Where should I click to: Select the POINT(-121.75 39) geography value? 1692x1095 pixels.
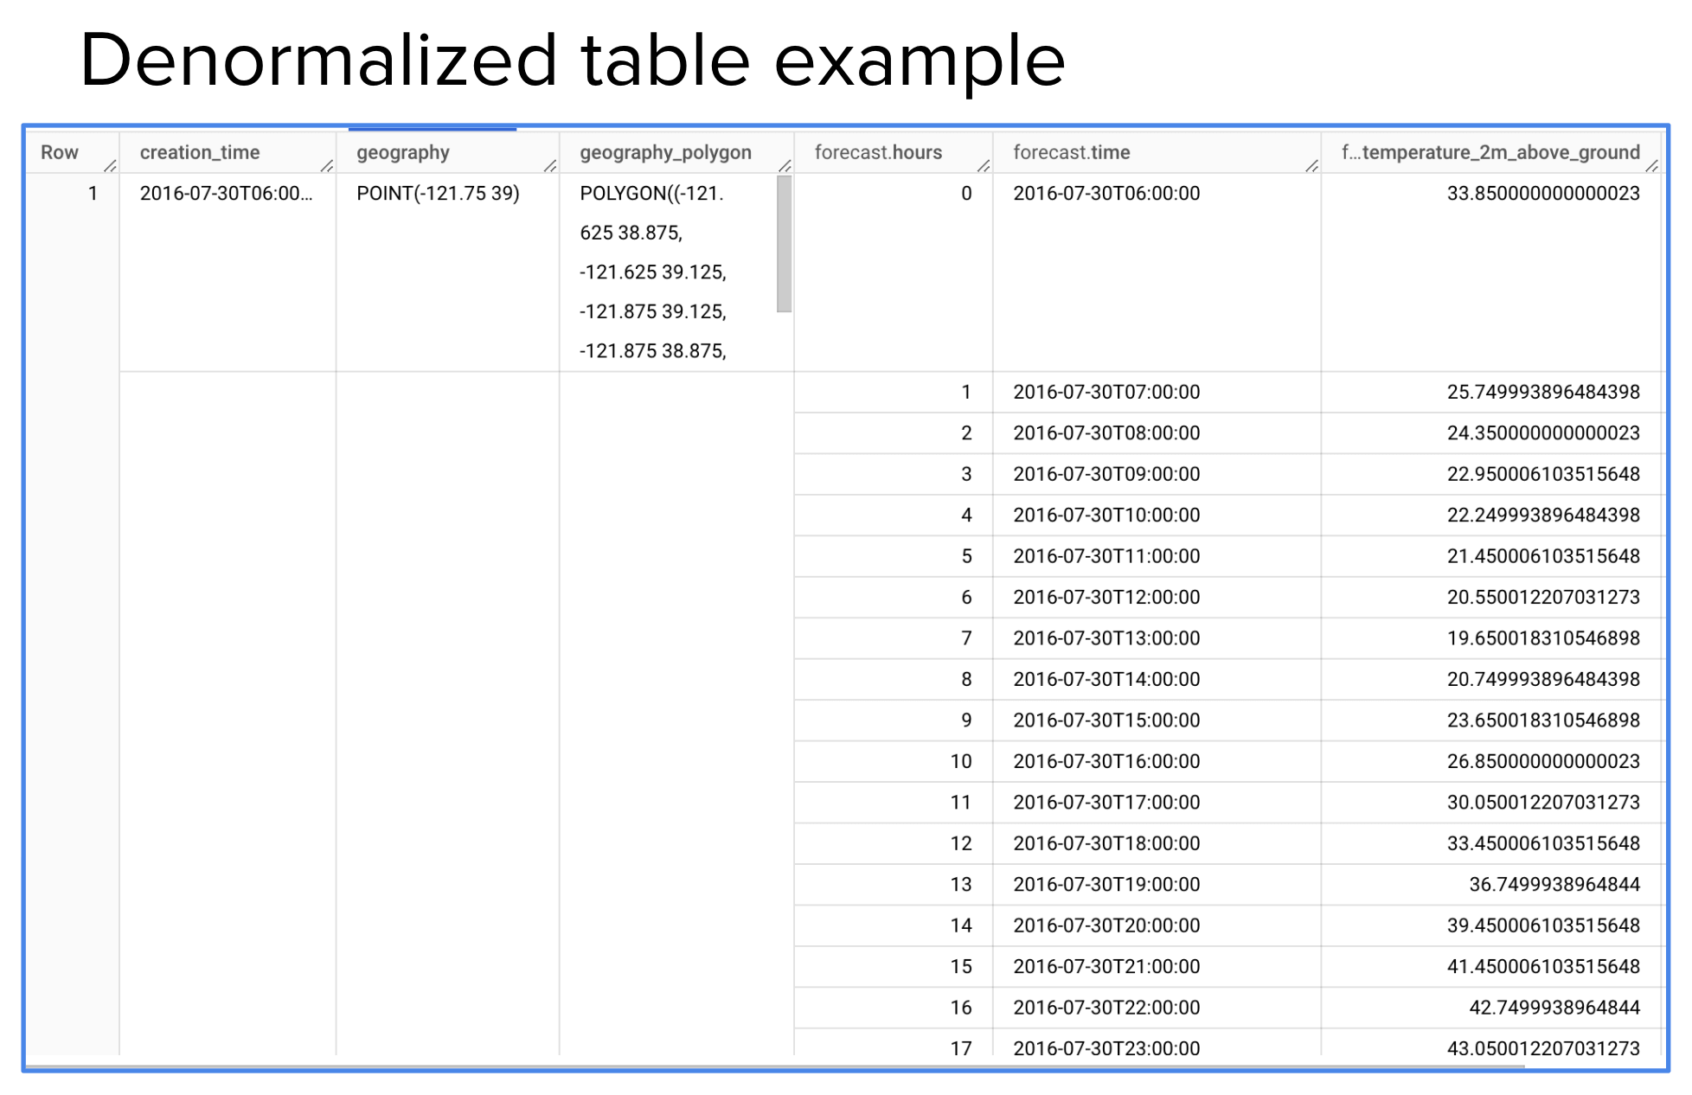[435, 194]
